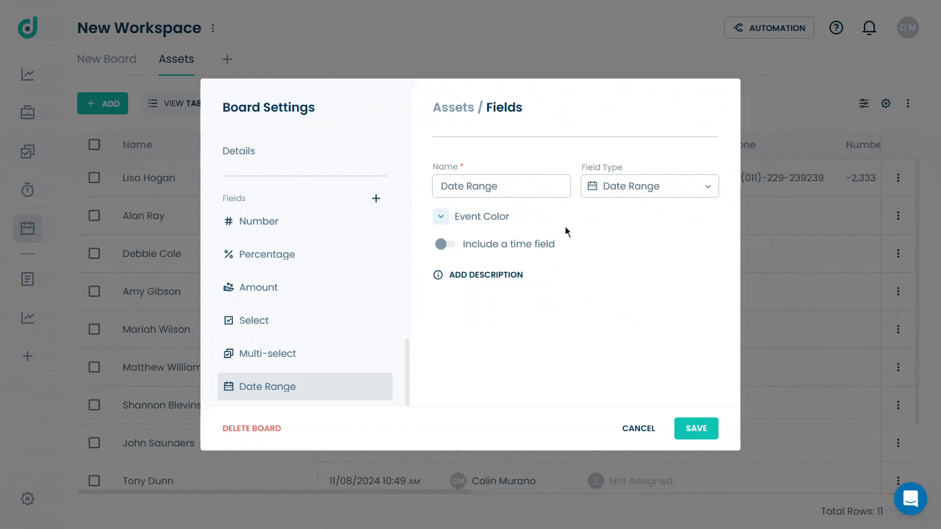Open the help question mark icon
The width and height of the screenshot is (941, 529).
click(x=836, y=28)
